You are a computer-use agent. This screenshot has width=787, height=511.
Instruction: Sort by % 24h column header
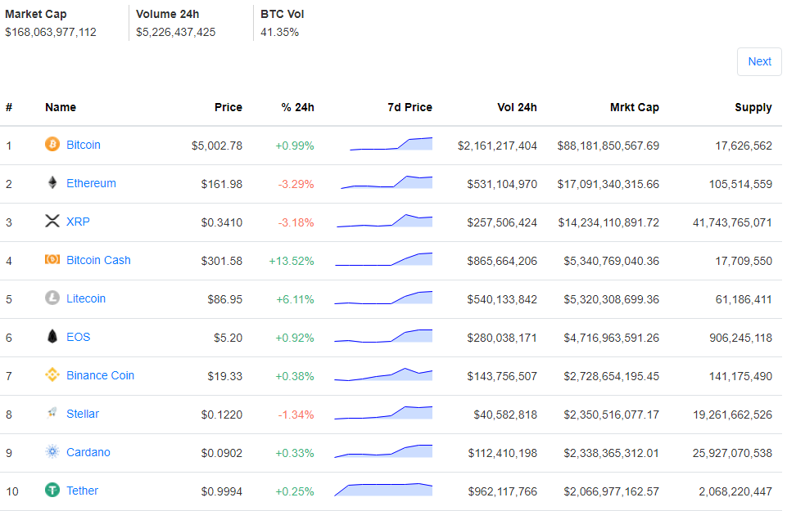(x=297, y=107)
